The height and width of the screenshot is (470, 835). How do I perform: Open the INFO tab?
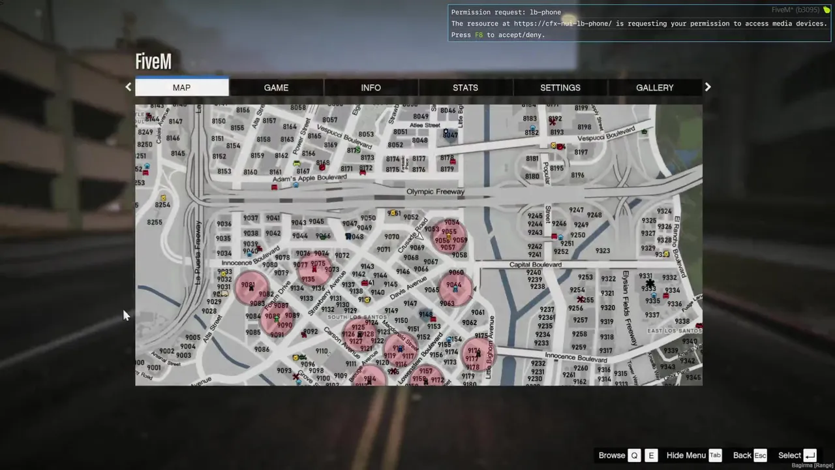(x=371, y=87)
